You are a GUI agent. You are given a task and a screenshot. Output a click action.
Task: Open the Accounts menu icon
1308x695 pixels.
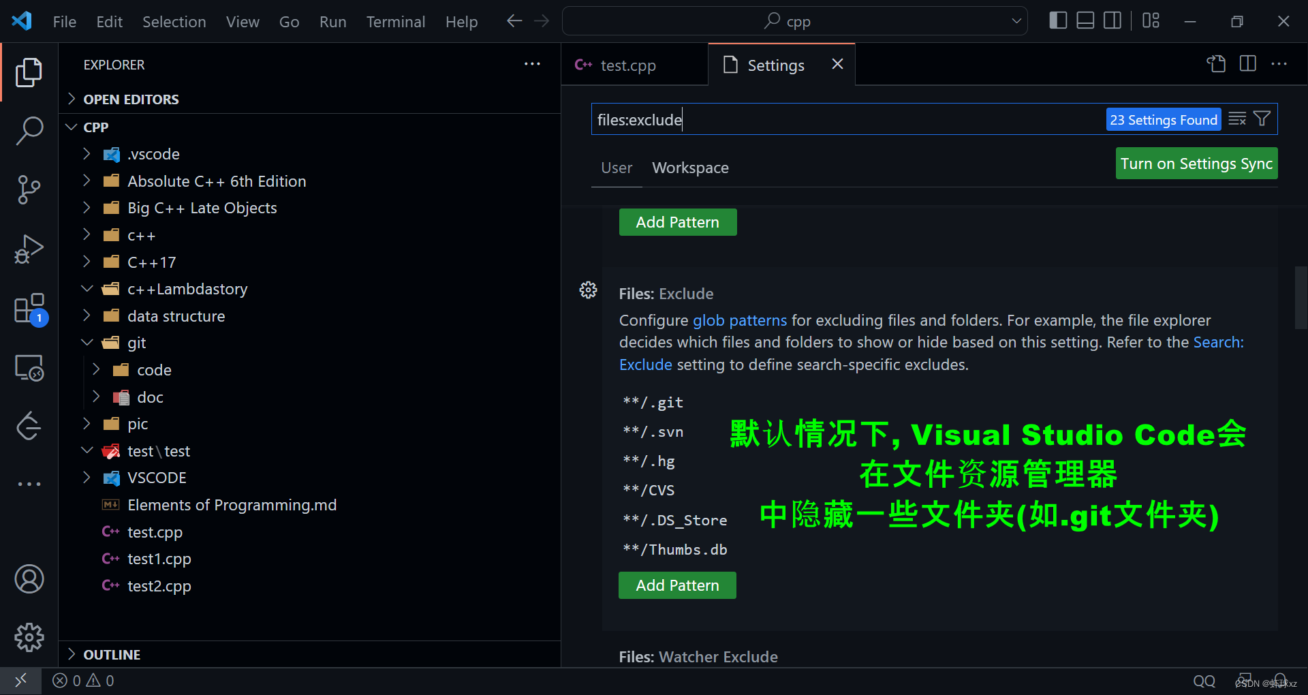pos(29,579)
